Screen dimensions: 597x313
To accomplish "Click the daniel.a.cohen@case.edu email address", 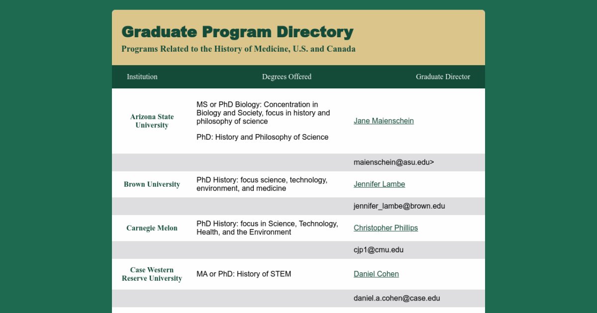I will click(x=397, y=299).
